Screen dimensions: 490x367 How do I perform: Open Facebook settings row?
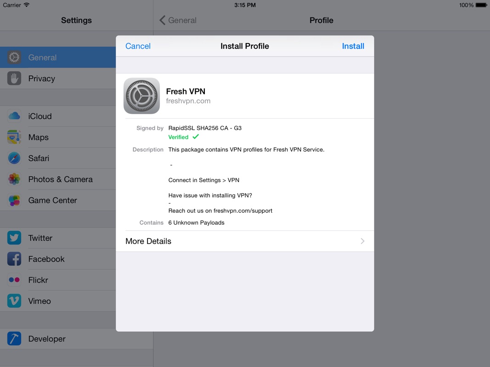point(58,259)
